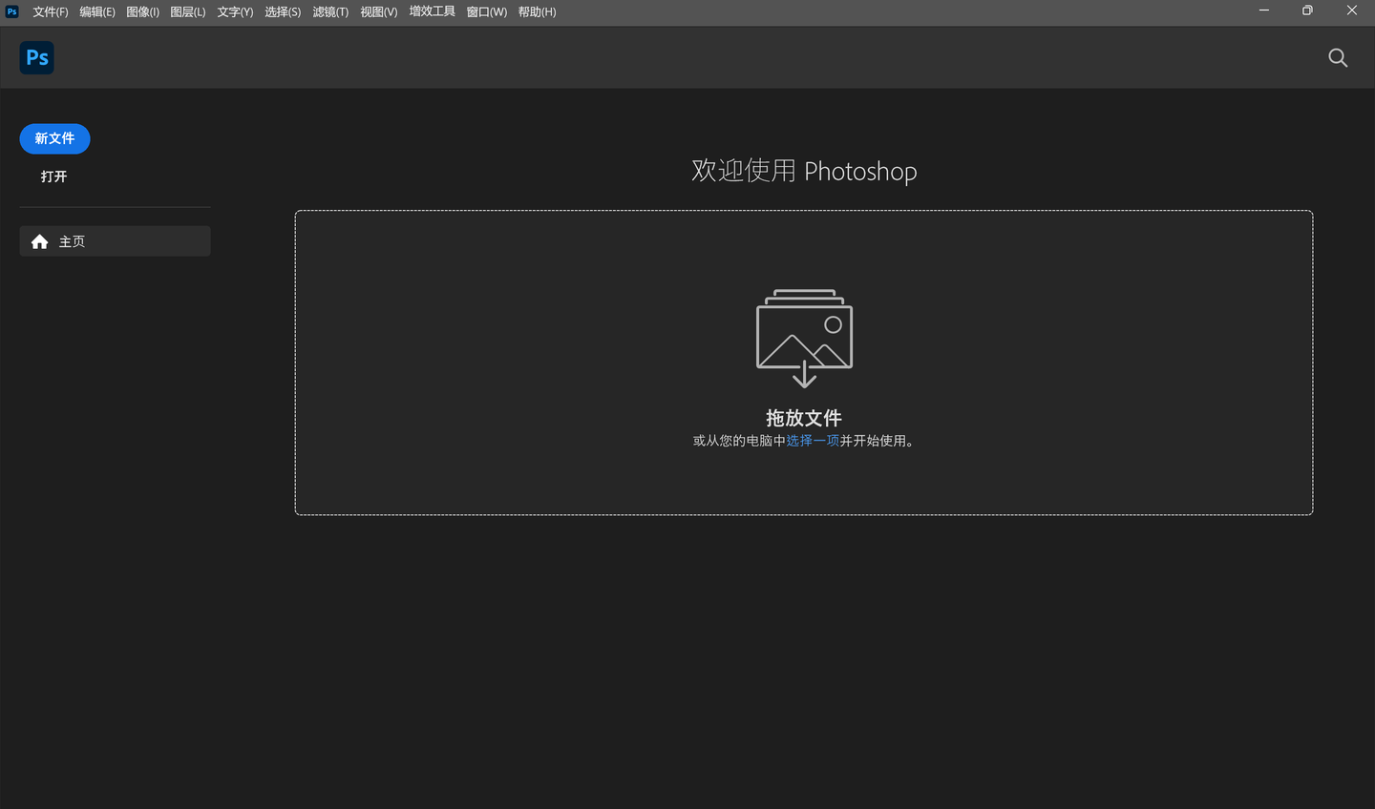The height and width of the screenshot is (809, 1375).
Task: Click the 选择一项 link
Action: [x=813, y=441]
